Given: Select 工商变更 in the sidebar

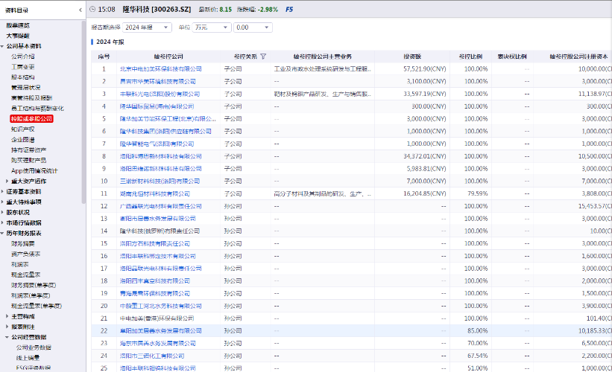Looking at the screenshot, I should 22,67.
